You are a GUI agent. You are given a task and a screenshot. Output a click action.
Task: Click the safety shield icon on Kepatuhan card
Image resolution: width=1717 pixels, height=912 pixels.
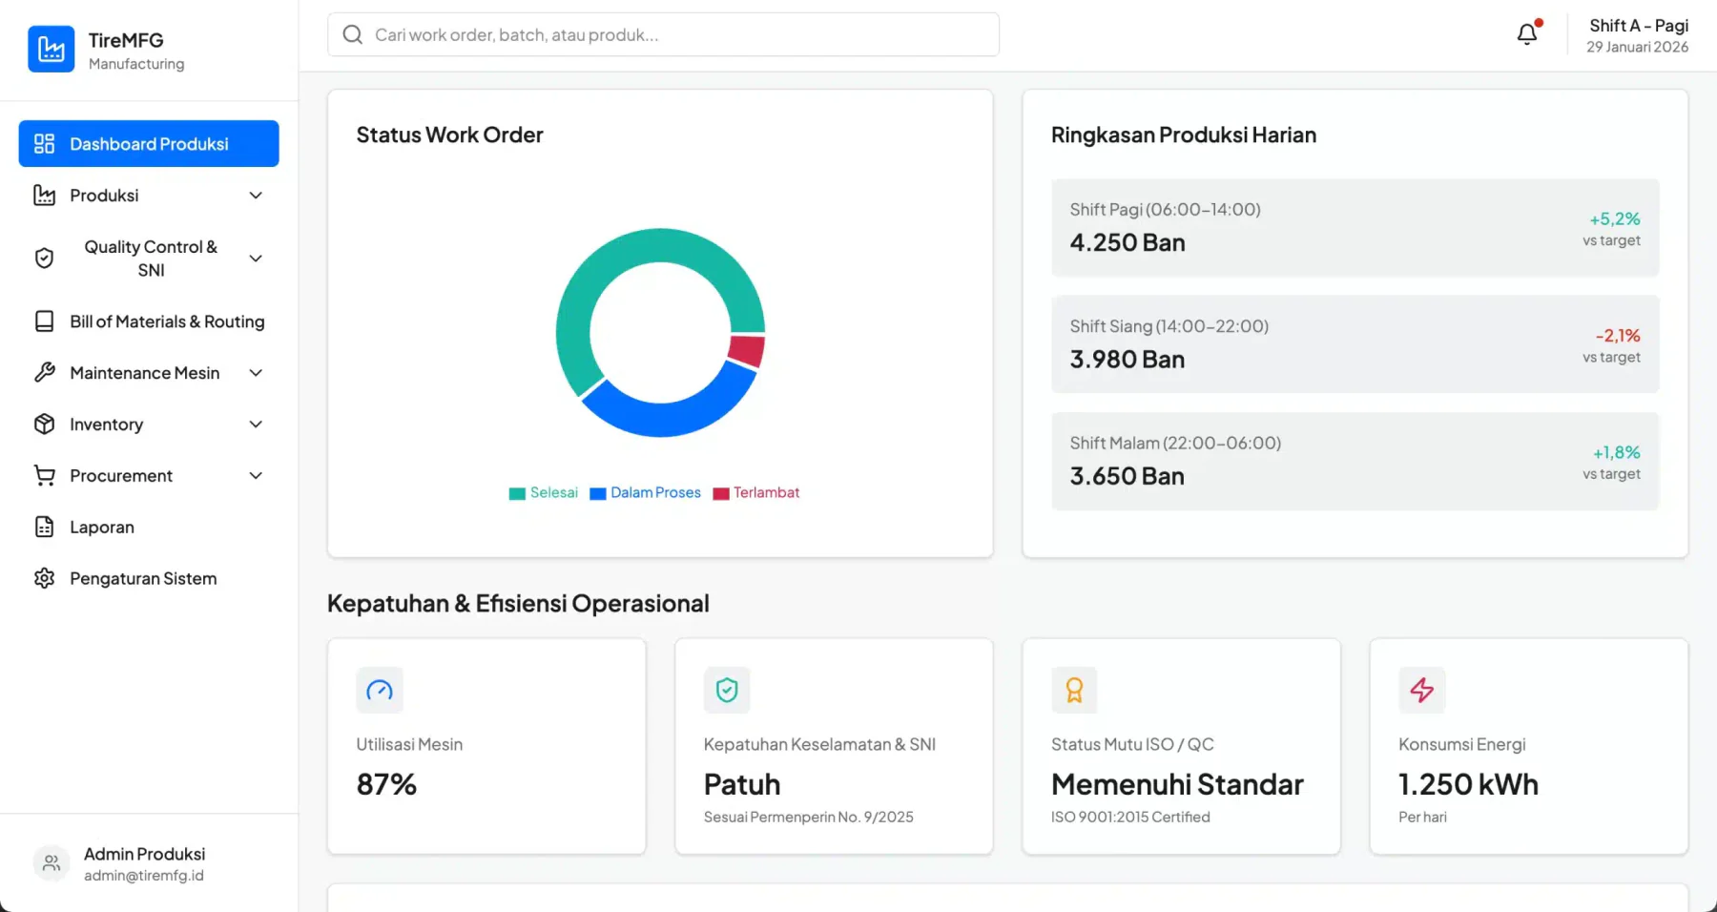727,690
